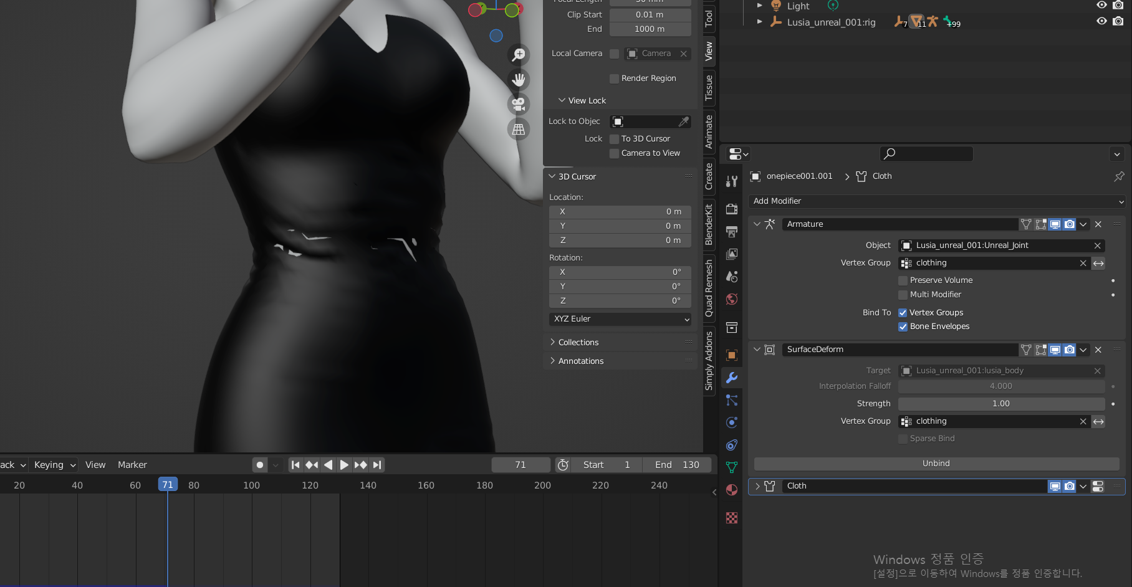1132x587 pixels.
Task: Toggle Local Camera checkbox
Action: pyautogui.click(x=614, y=54)
